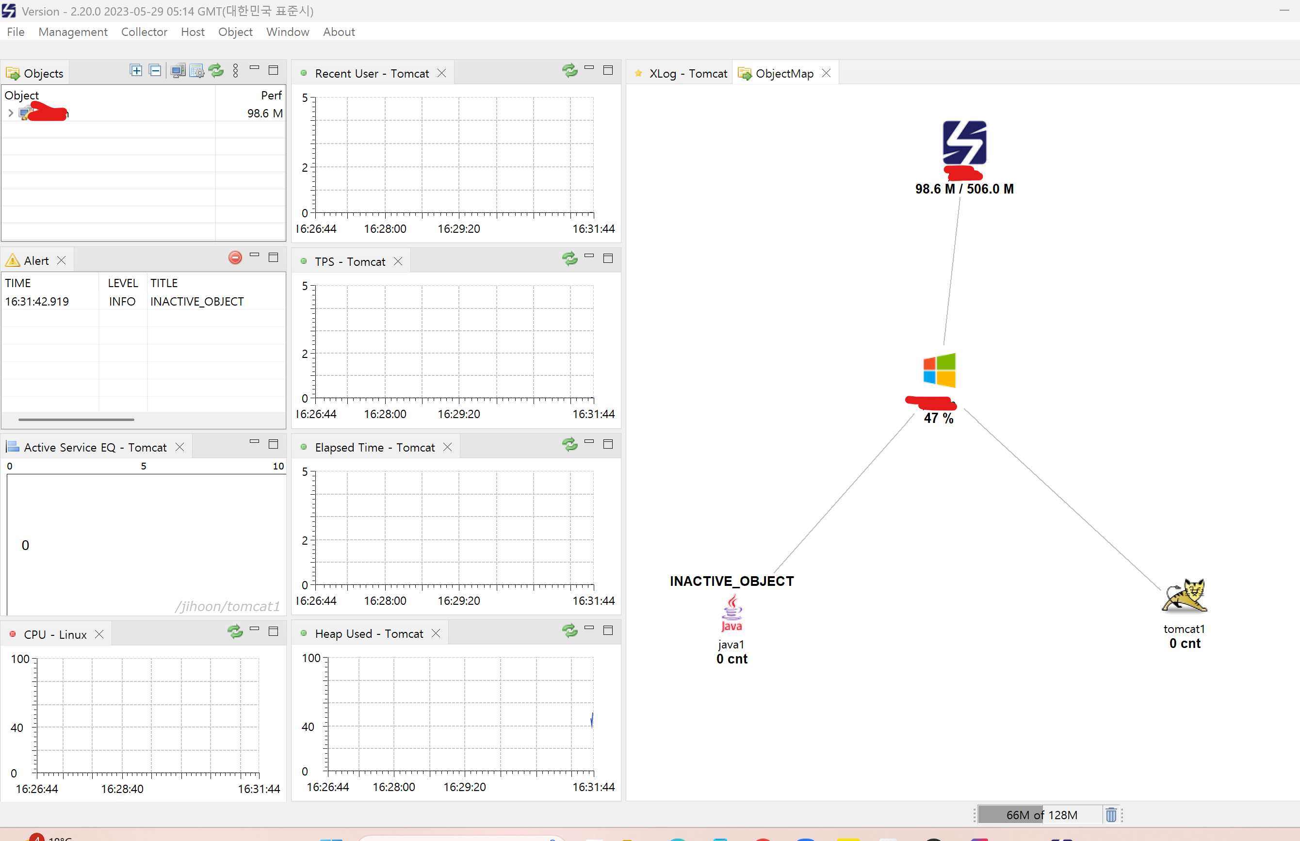Select the INACTIVE_OBJECT alert row
Screen dimensions: 1300x841
[143, 302]
